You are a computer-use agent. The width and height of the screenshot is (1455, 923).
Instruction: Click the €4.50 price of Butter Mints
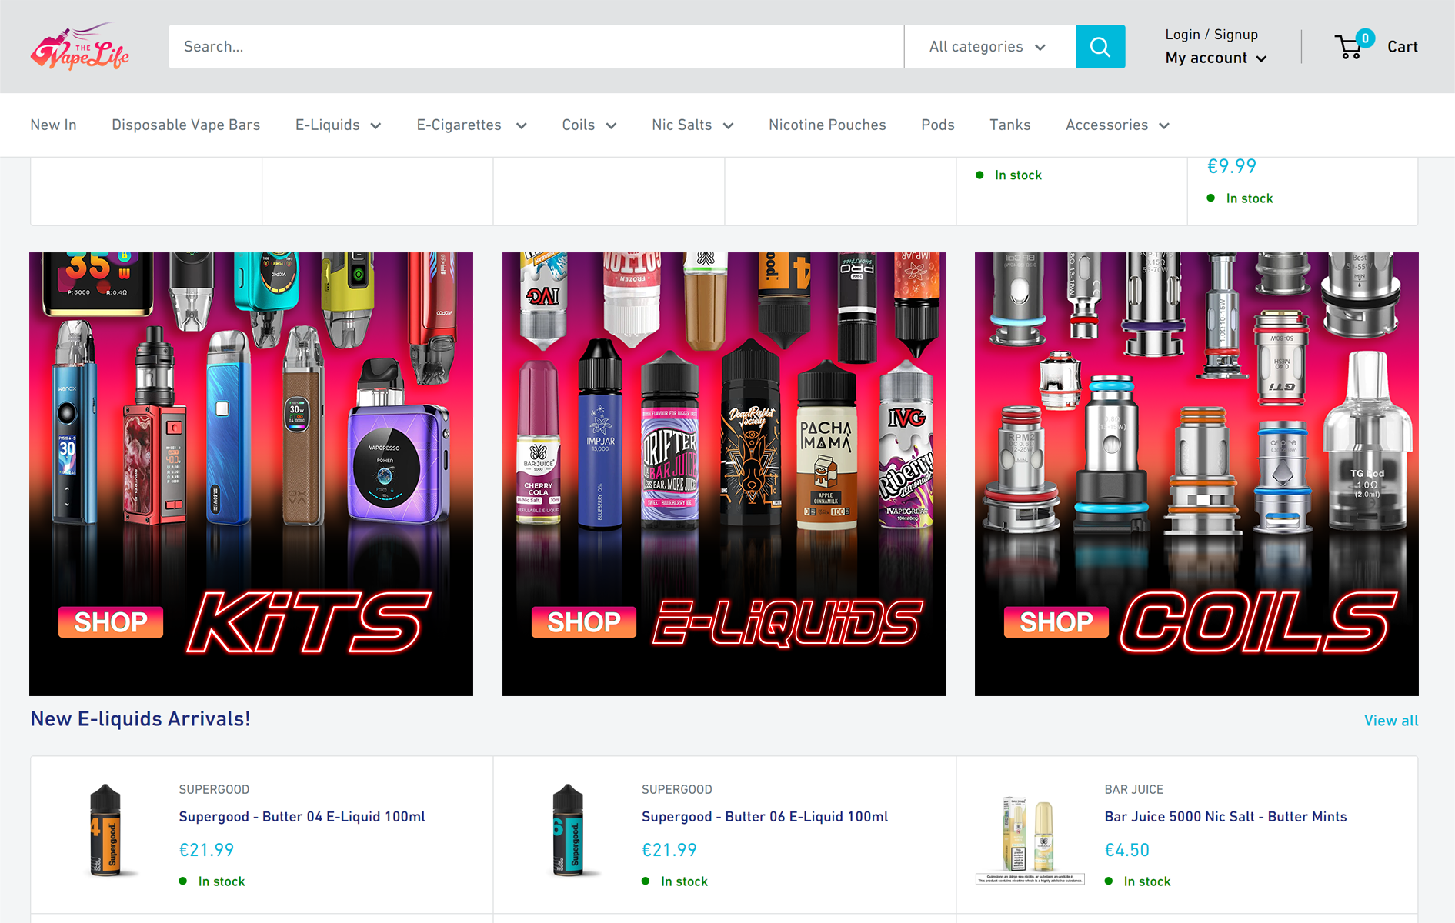point(1127,850)
